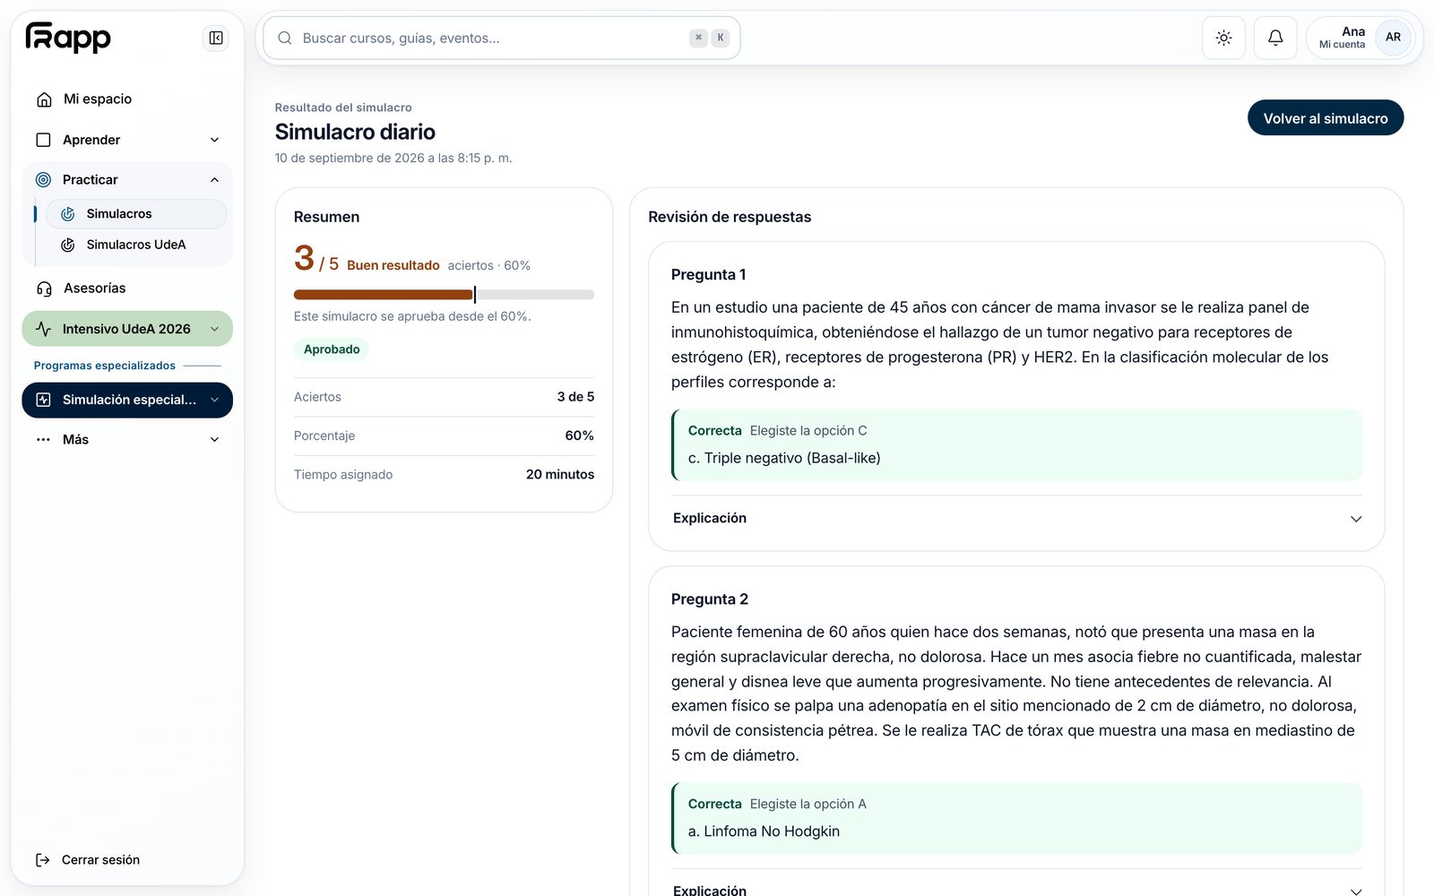Click "Pregunta 2" heading
1434x896 pixels.
click(710, 599)
